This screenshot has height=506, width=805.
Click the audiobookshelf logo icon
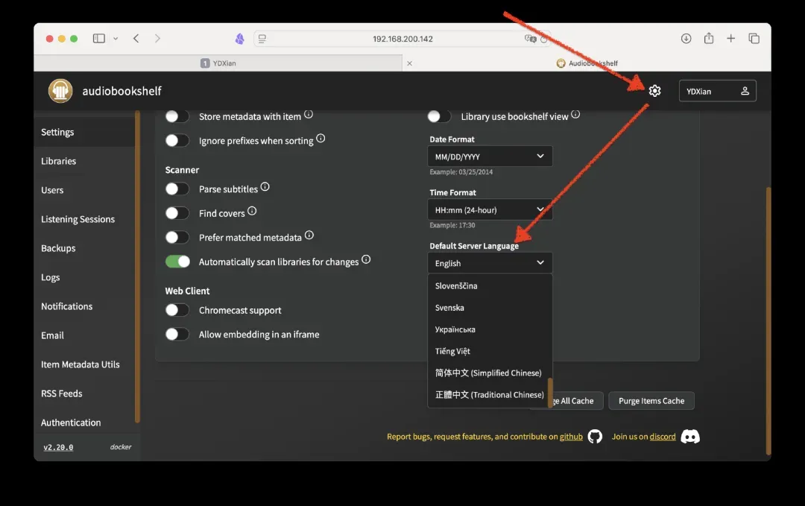pyautogui.click(x=60, y=91)
